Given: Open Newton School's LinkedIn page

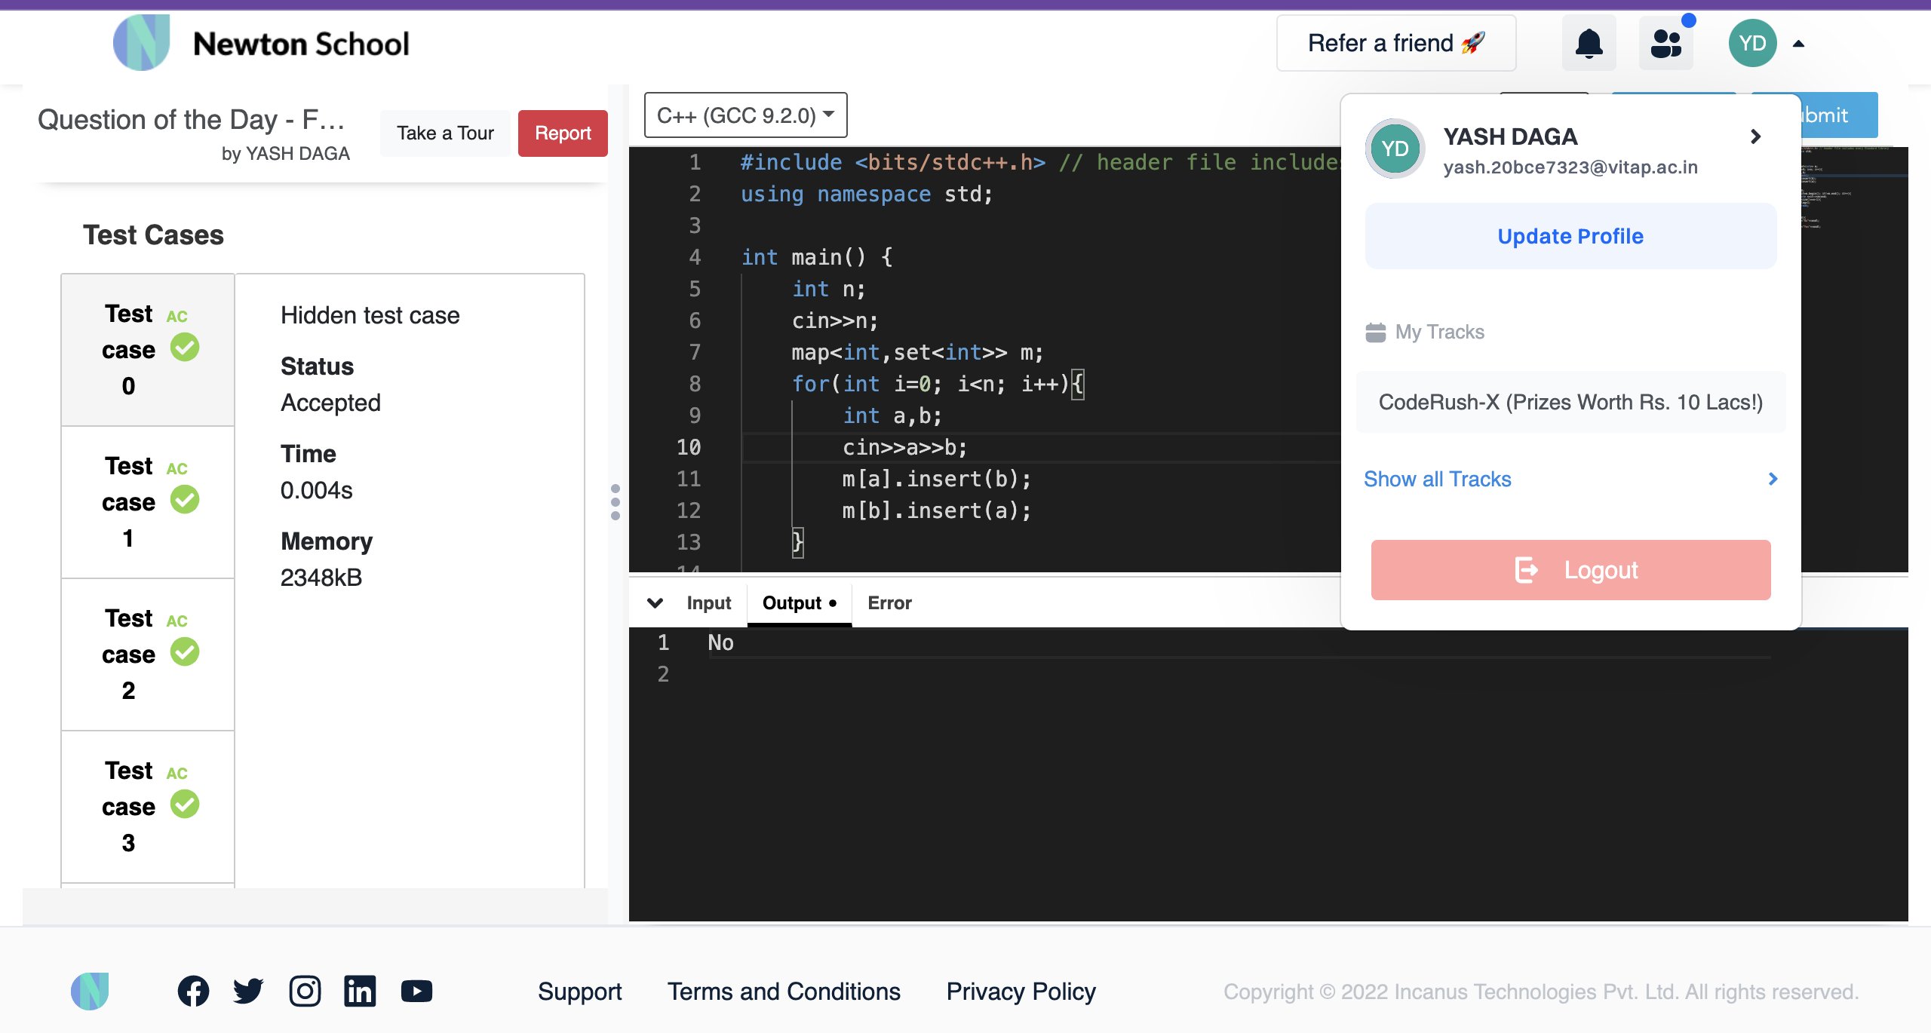Looking at the screenshot, I should tap(360, 990).
